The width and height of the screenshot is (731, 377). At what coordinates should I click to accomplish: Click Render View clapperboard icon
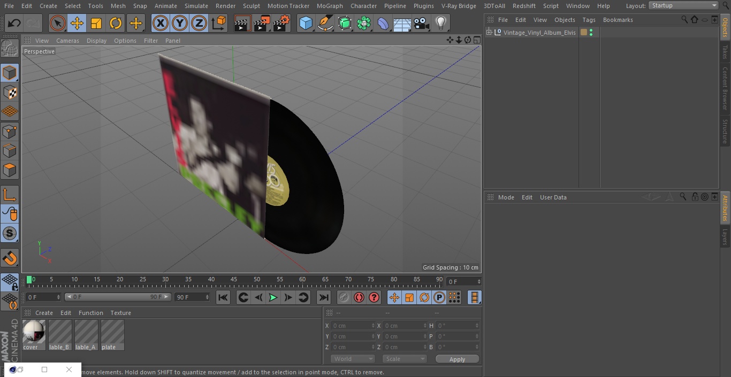[242, 24]
